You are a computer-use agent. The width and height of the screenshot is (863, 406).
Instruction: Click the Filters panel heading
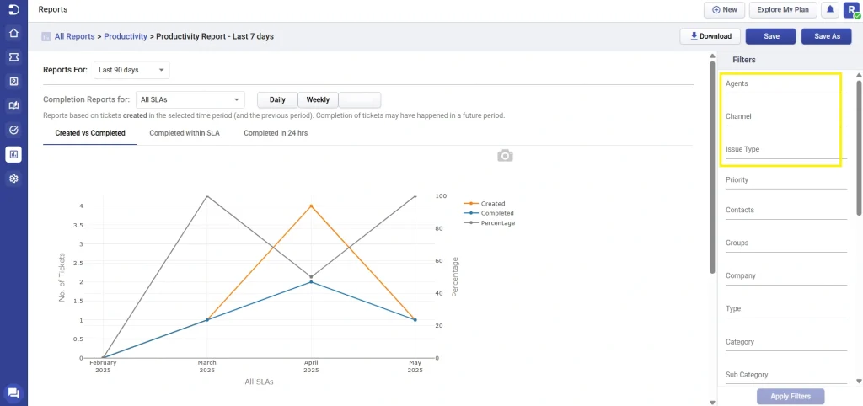[743, 60]
